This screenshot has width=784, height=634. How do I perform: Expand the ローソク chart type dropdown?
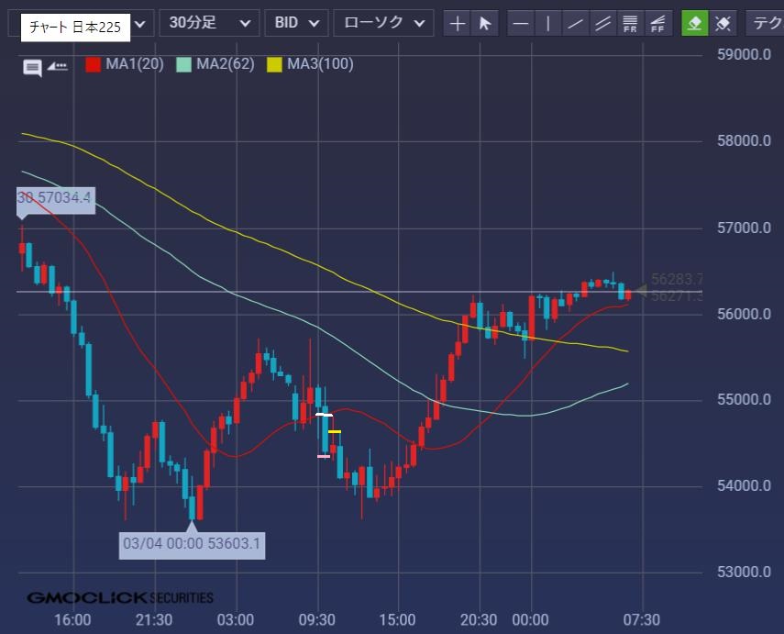383,23
